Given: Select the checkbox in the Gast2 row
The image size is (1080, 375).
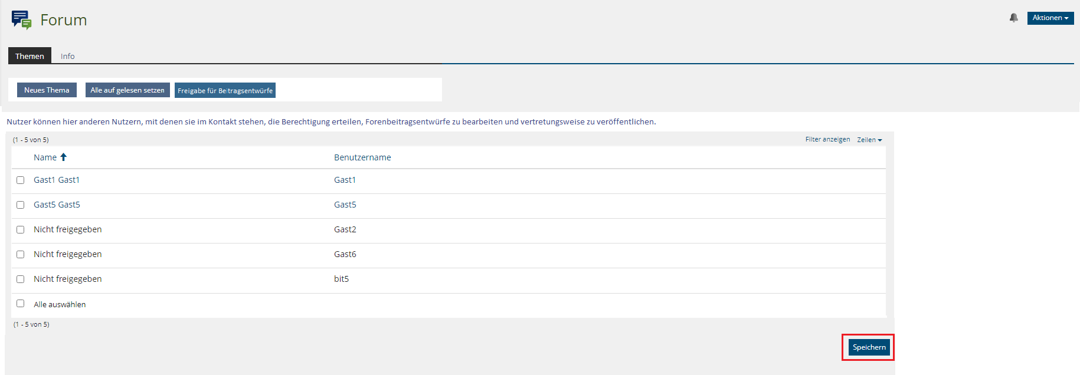Looking at the screenshot, I should tap(21, 229).
